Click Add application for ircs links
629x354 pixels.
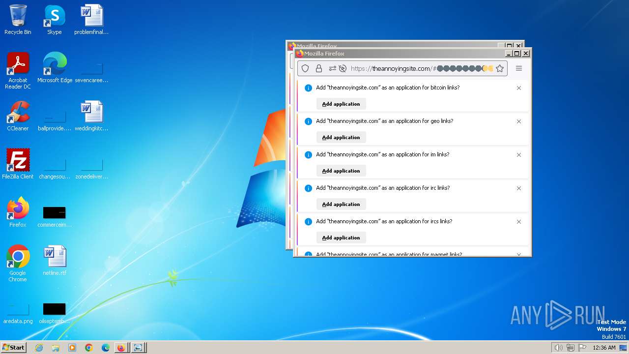(x=341, y=237)
